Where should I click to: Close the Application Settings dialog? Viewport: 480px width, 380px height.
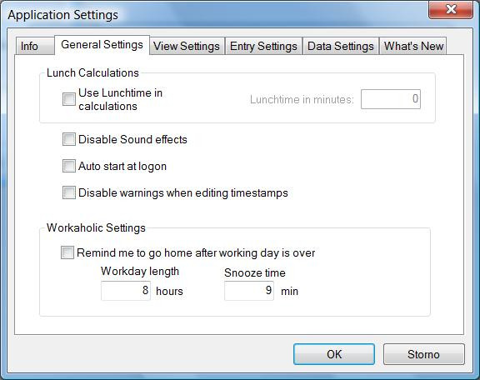[451, 10]
